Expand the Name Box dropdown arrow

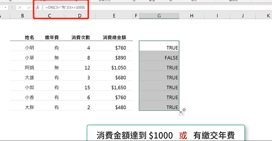pyautogui.click(x=6, y=7)
